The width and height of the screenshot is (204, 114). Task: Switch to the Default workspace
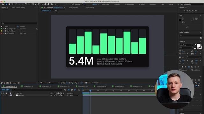coord(94,4)
